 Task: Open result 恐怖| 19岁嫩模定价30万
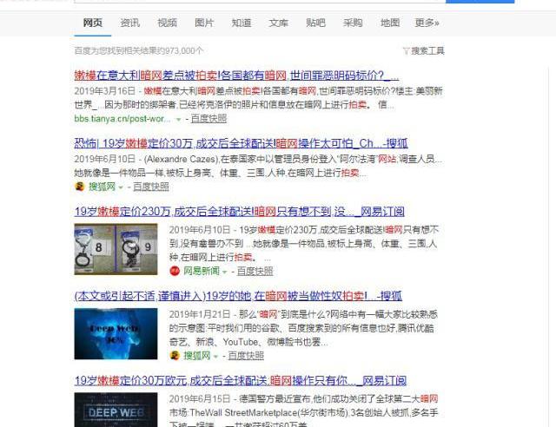click(x=242, y=143)
